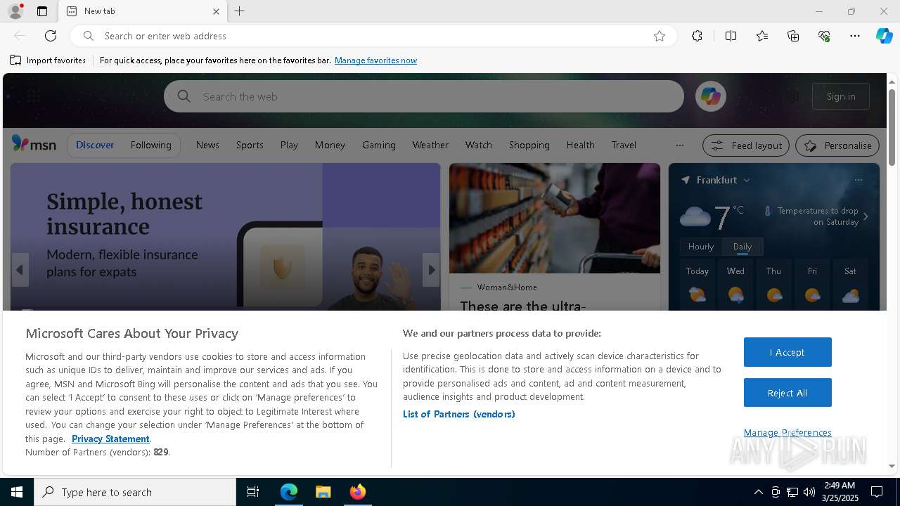Toggle split screen view
Screen dimensions: 900x506
731,36
